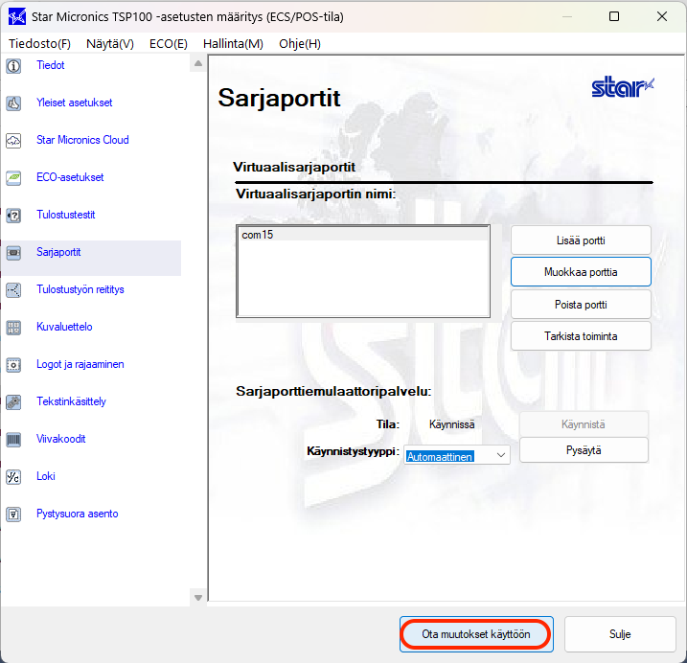This screenshot has width=687, height=663.
Task: Click the Tulostustestit icon
Action: (13, 216)
